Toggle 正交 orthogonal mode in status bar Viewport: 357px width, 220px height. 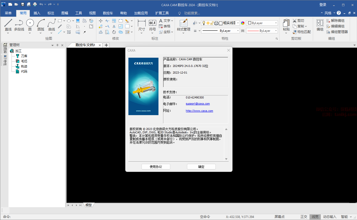(x=304, y=217)
